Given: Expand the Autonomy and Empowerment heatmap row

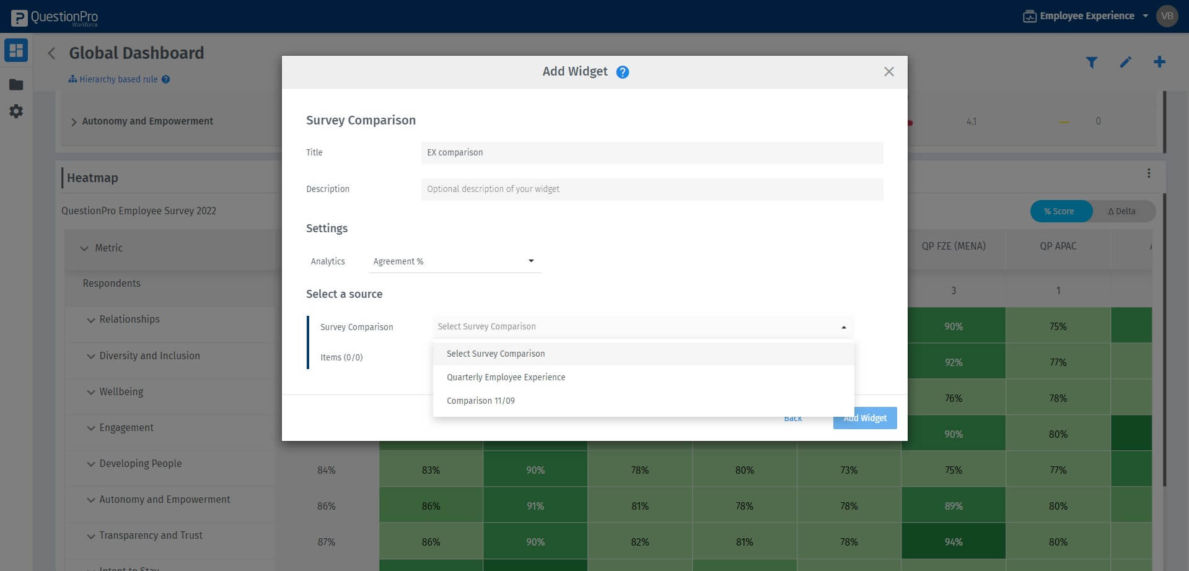Looking at the screenshot, I should point(91,500).
